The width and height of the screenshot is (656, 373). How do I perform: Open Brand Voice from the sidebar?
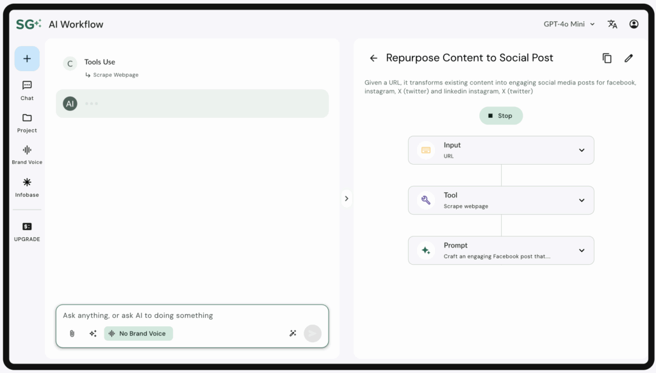point(27,154)
